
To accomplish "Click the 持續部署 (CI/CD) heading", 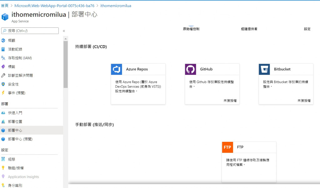I will tap(91, 47).
